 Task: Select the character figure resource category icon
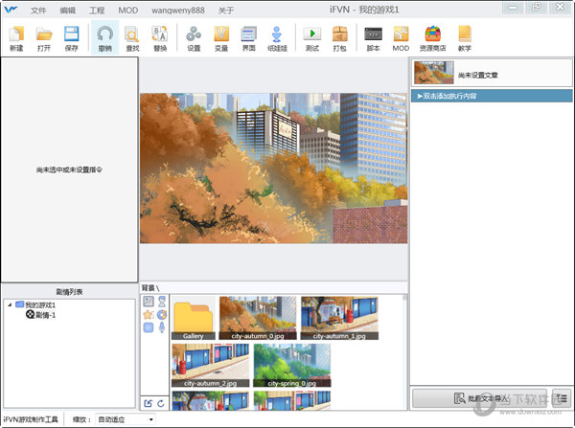(162, 302)
